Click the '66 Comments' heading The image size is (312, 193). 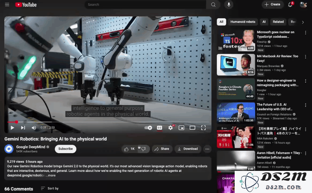19,189
